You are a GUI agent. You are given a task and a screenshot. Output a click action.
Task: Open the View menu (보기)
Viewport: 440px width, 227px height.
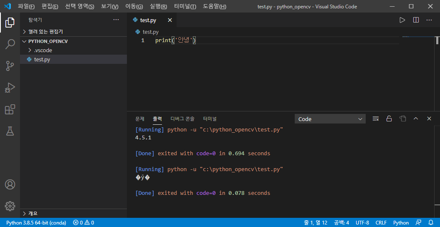[x=110, y=6]
